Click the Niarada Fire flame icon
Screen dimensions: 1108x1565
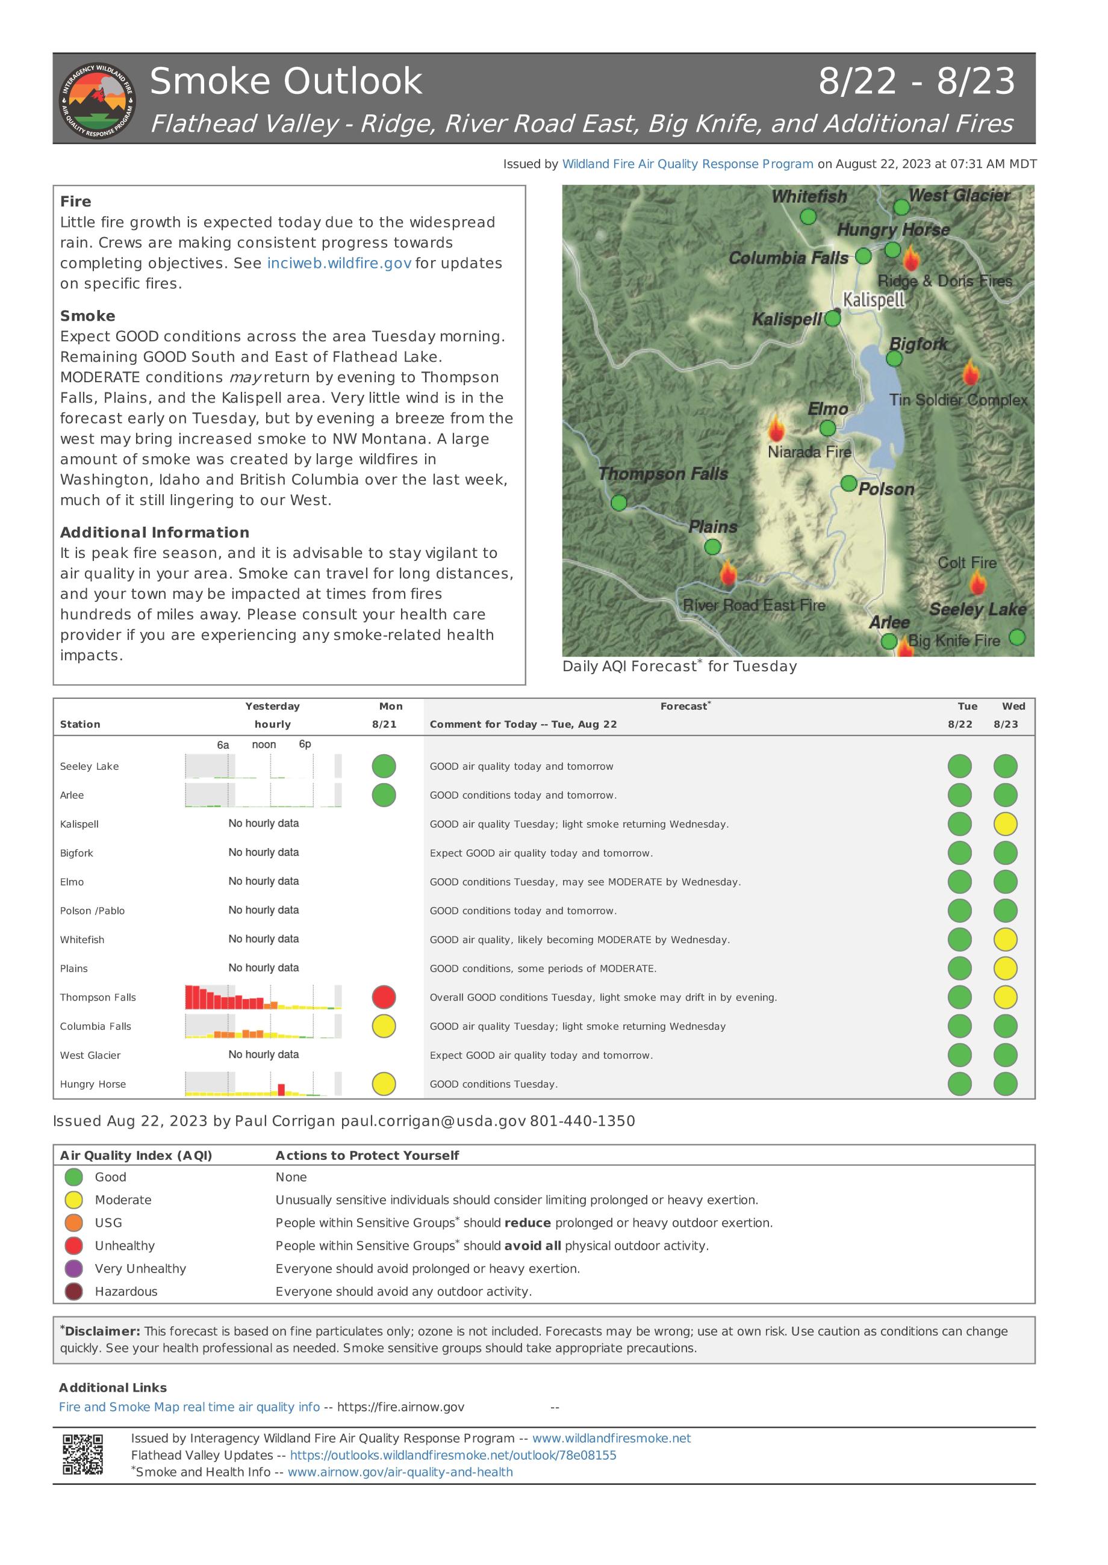point(775,429)
